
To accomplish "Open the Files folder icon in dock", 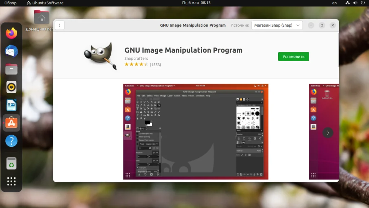I will coord(11,69).
